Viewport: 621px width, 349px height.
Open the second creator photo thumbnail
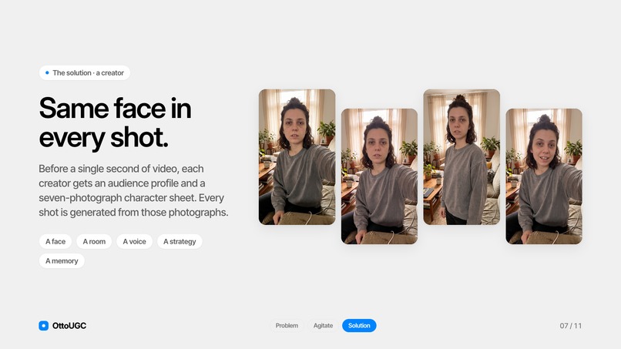(x=379, y=176)
